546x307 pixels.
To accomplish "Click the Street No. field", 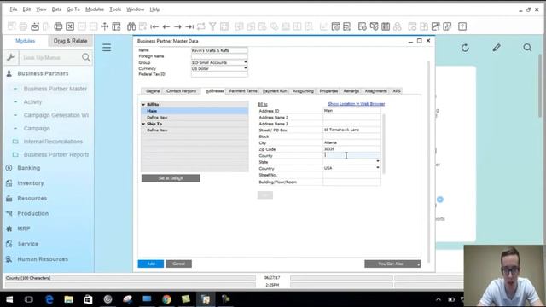I will click(351, 175).
